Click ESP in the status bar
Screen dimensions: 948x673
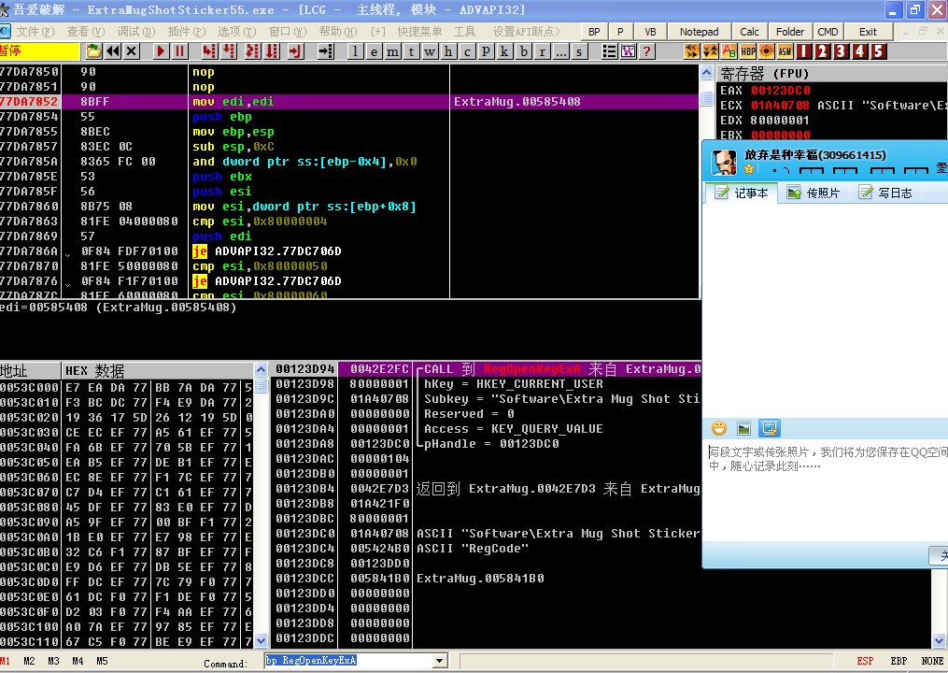click(x=865, y=661)
